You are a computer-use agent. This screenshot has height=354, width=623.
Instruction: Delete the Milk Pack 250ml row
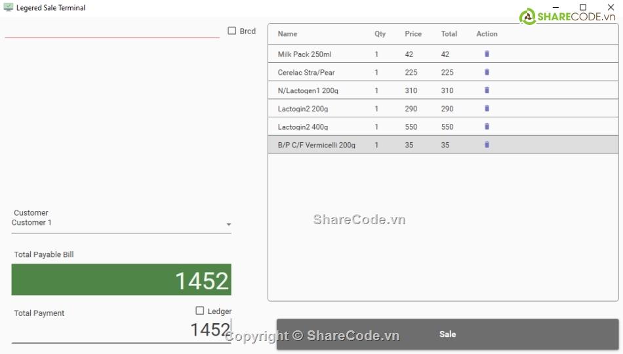coord(487,54)
